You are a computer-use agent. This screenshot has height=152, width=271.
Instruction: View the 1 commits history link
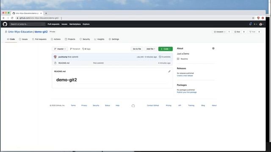tap(165, 57)
